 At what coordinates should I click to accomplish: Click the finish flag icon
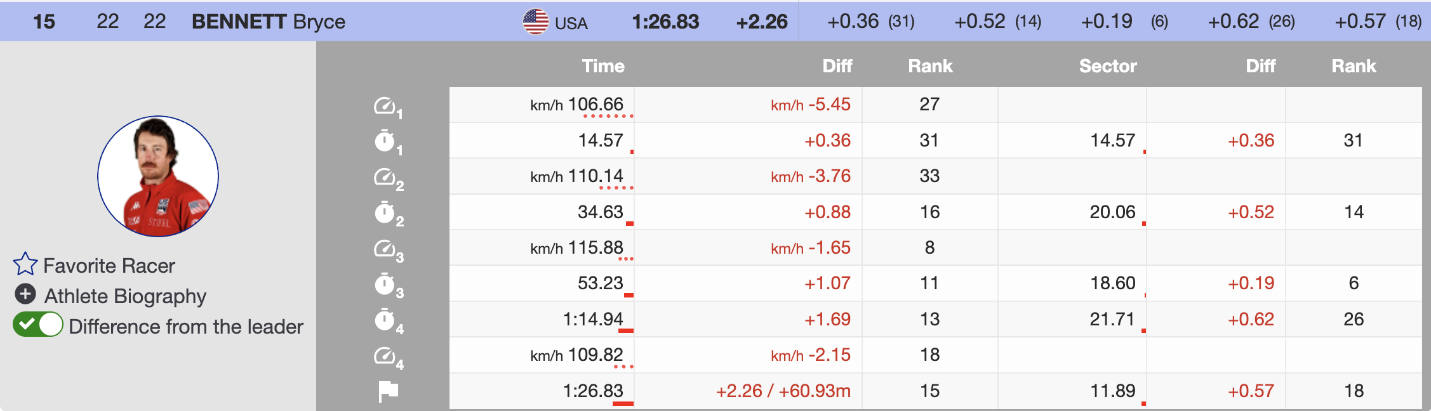[388, 391]
